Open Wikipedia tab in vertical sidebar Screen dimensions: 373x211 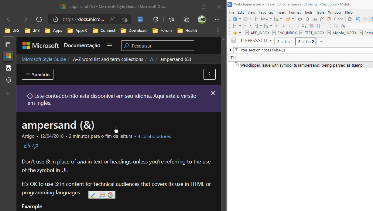8,68
